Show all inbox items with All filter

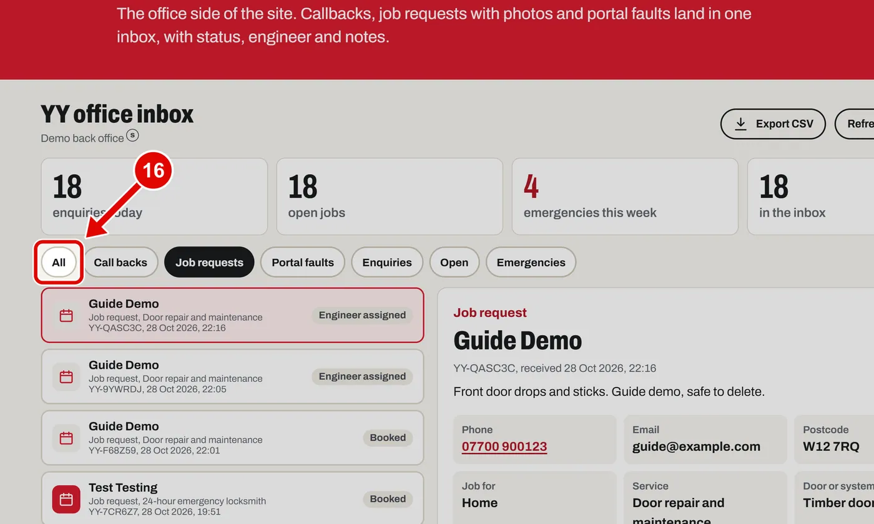click(59, 263)
